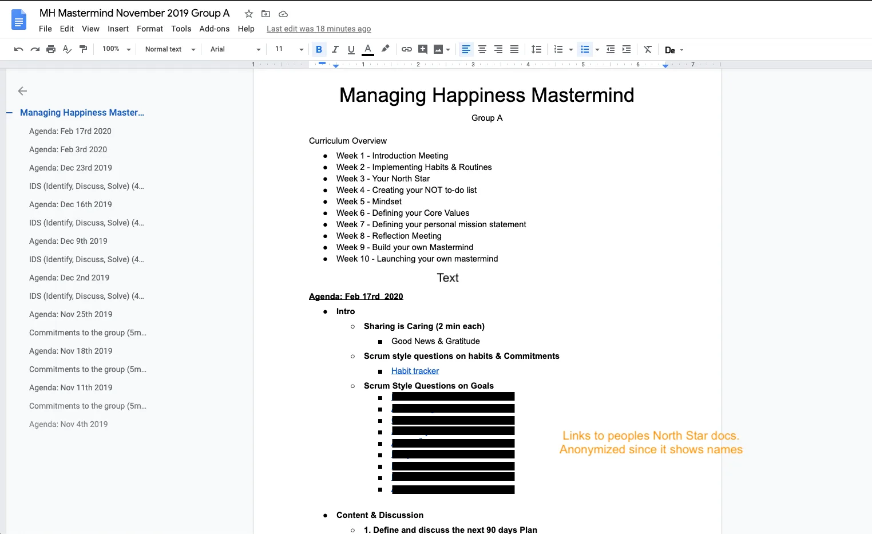Follow the Habit tracker link

415,370
